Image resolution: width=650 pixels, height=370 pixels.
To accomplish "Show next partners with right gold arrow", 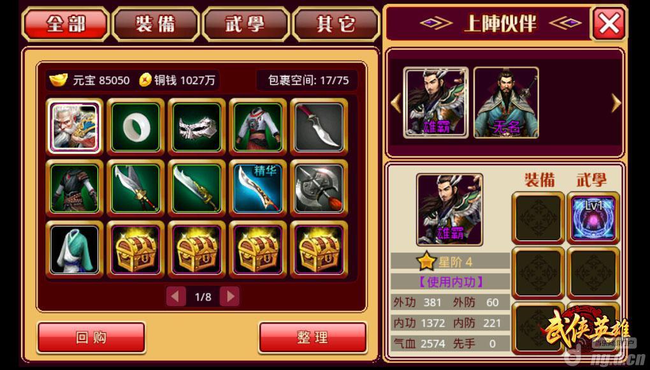I will tap(616, 103).
